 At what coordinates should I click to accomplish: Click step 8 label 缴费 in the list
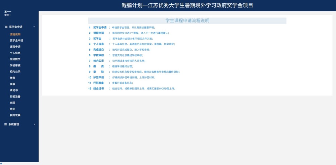click(98, 66)
